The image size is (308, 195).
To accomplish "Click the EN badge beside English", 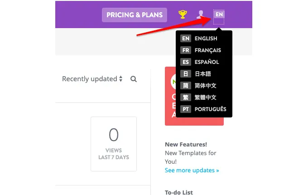I will (x=185, y=39).
